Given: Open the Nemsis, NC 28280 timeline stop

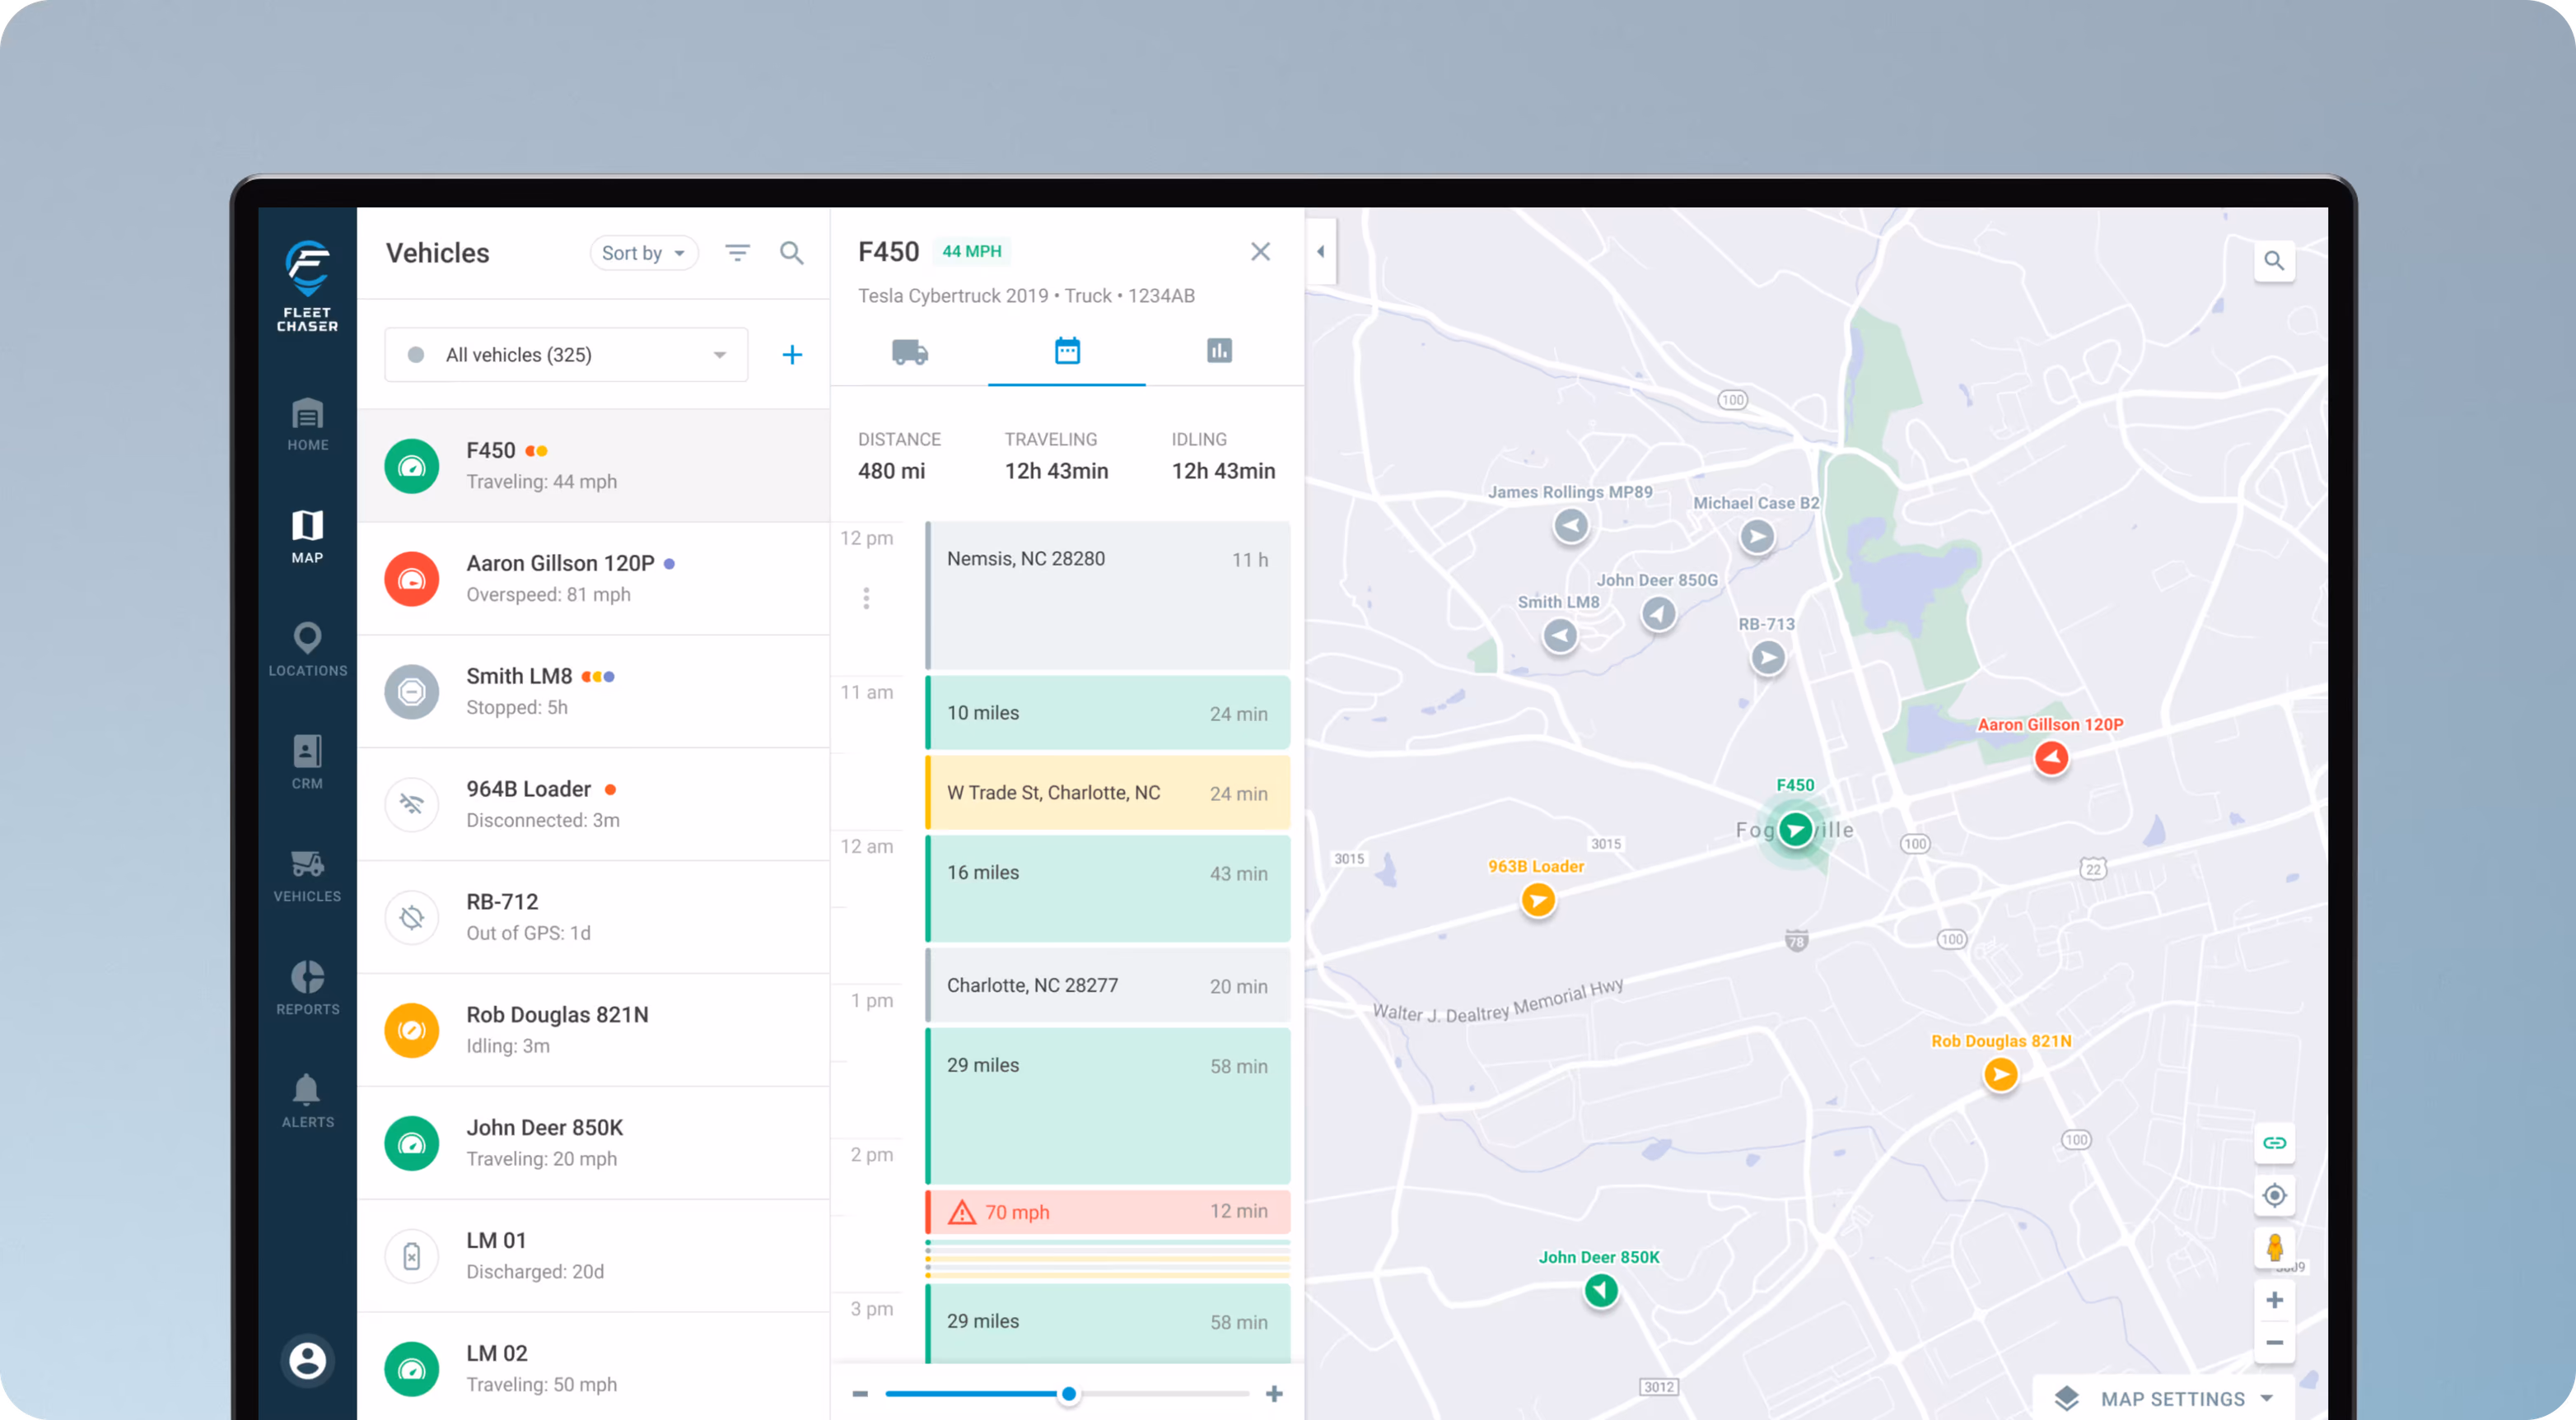Looking at the screenshot, I should pyautogui.click(x=1108, y=596).
